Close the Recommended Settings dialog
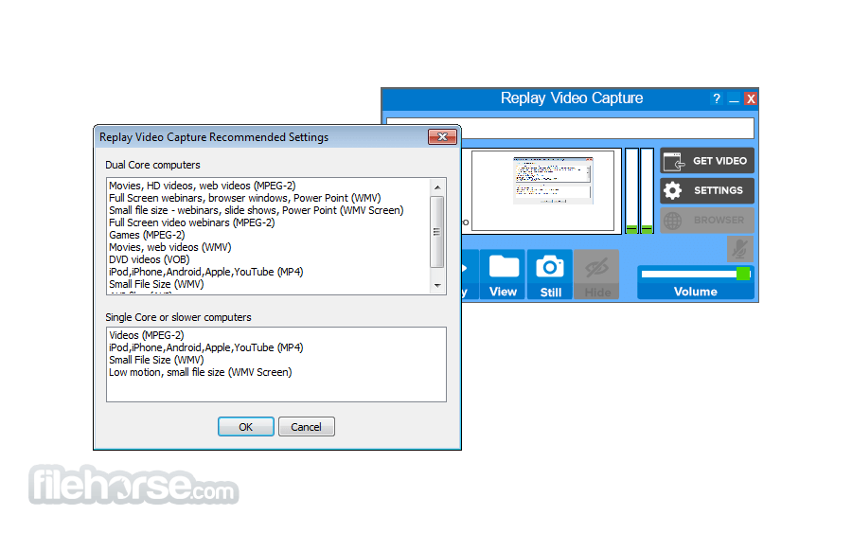Screen dimensions: 852x533 (442, 137)
